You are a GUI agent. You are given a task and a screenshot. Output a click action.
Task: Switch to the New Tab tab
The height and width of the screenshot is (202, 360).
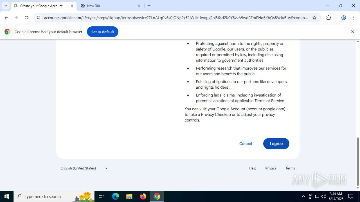(x=111, y=6)
